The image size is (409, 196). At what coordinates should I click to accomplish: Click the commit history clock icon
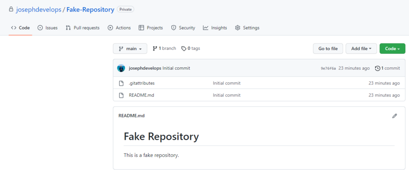click(377, 68)
